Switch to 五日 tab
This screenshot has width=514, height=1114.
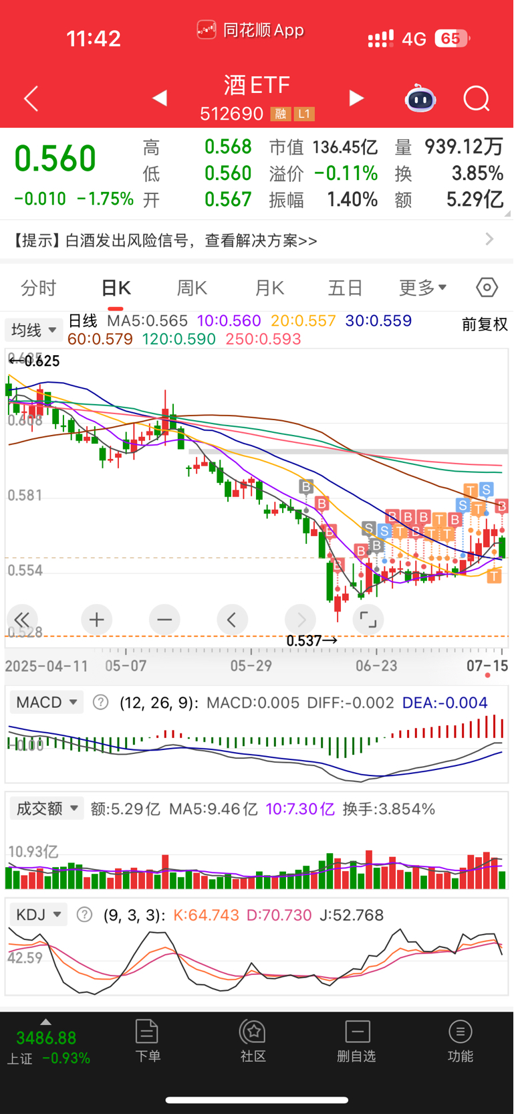(345, 288)
